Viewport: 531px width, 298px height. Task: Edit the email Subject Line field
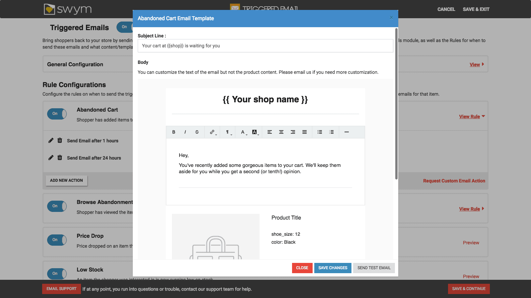(x=265, y=45)
